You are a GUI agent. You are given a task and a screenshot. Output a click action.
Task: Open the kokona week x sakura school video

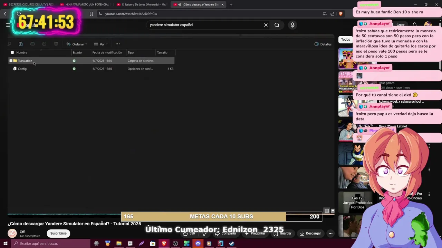coord(401,102)
